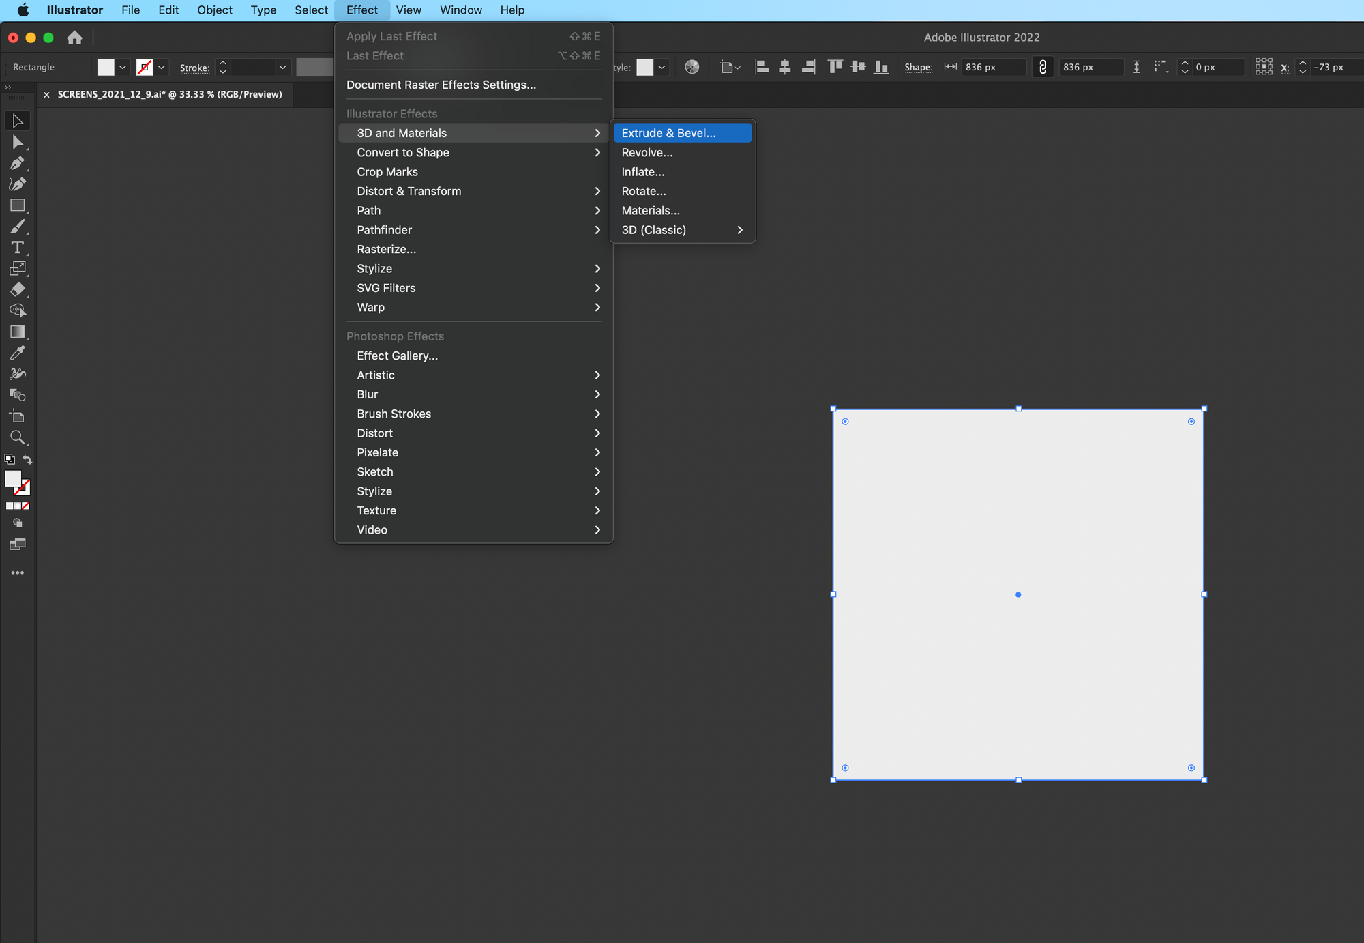Click the fill color swatch in control bar
The height and width of the screenshot is (943, 1364).
click(106, 67)
